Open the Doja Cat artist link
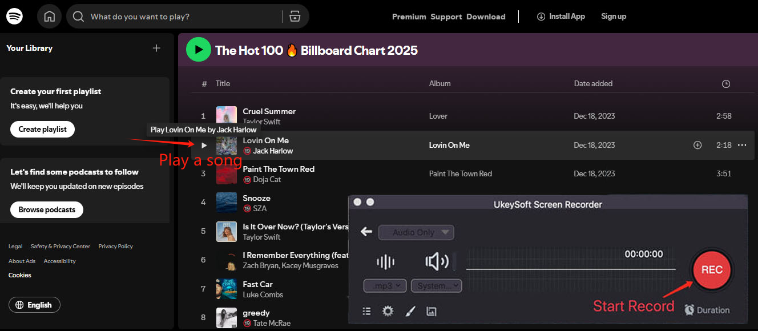 pos(267,180)
